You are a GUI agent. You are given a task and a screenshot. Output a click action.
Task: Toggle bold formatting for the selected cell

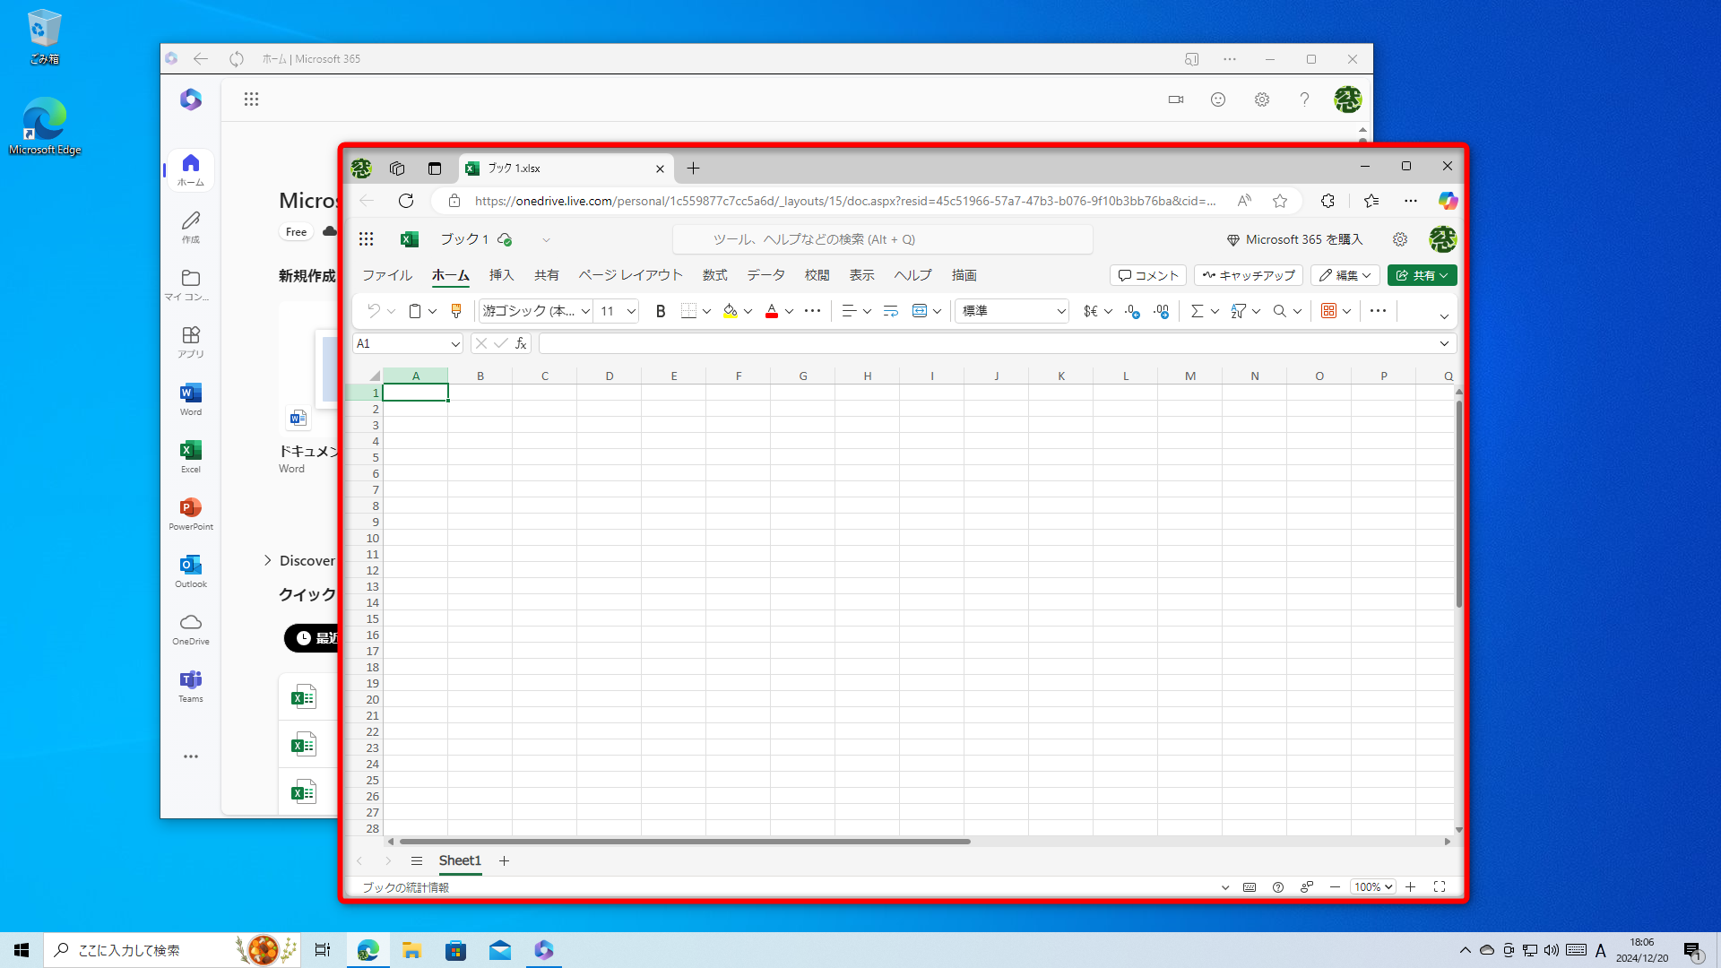pyautogui.click(x=661, y=310)
